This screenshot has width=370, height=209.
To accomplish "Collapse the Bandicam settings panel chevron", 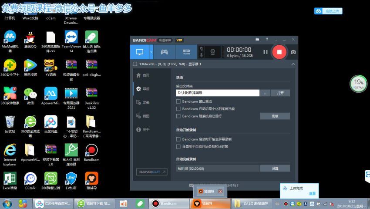I will (x=293, y=64).
